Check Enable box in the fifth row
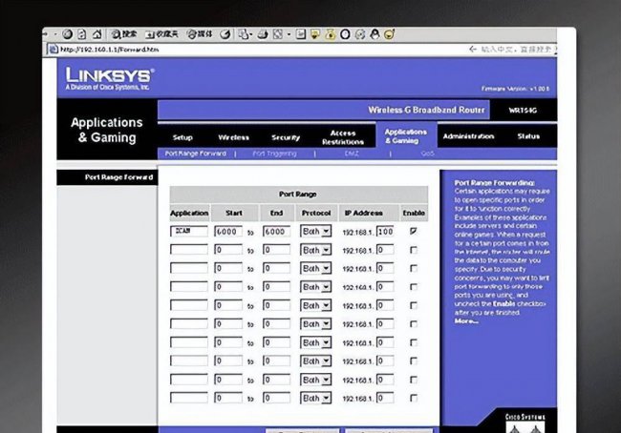The image size is (621, 433). pos(414,305)
